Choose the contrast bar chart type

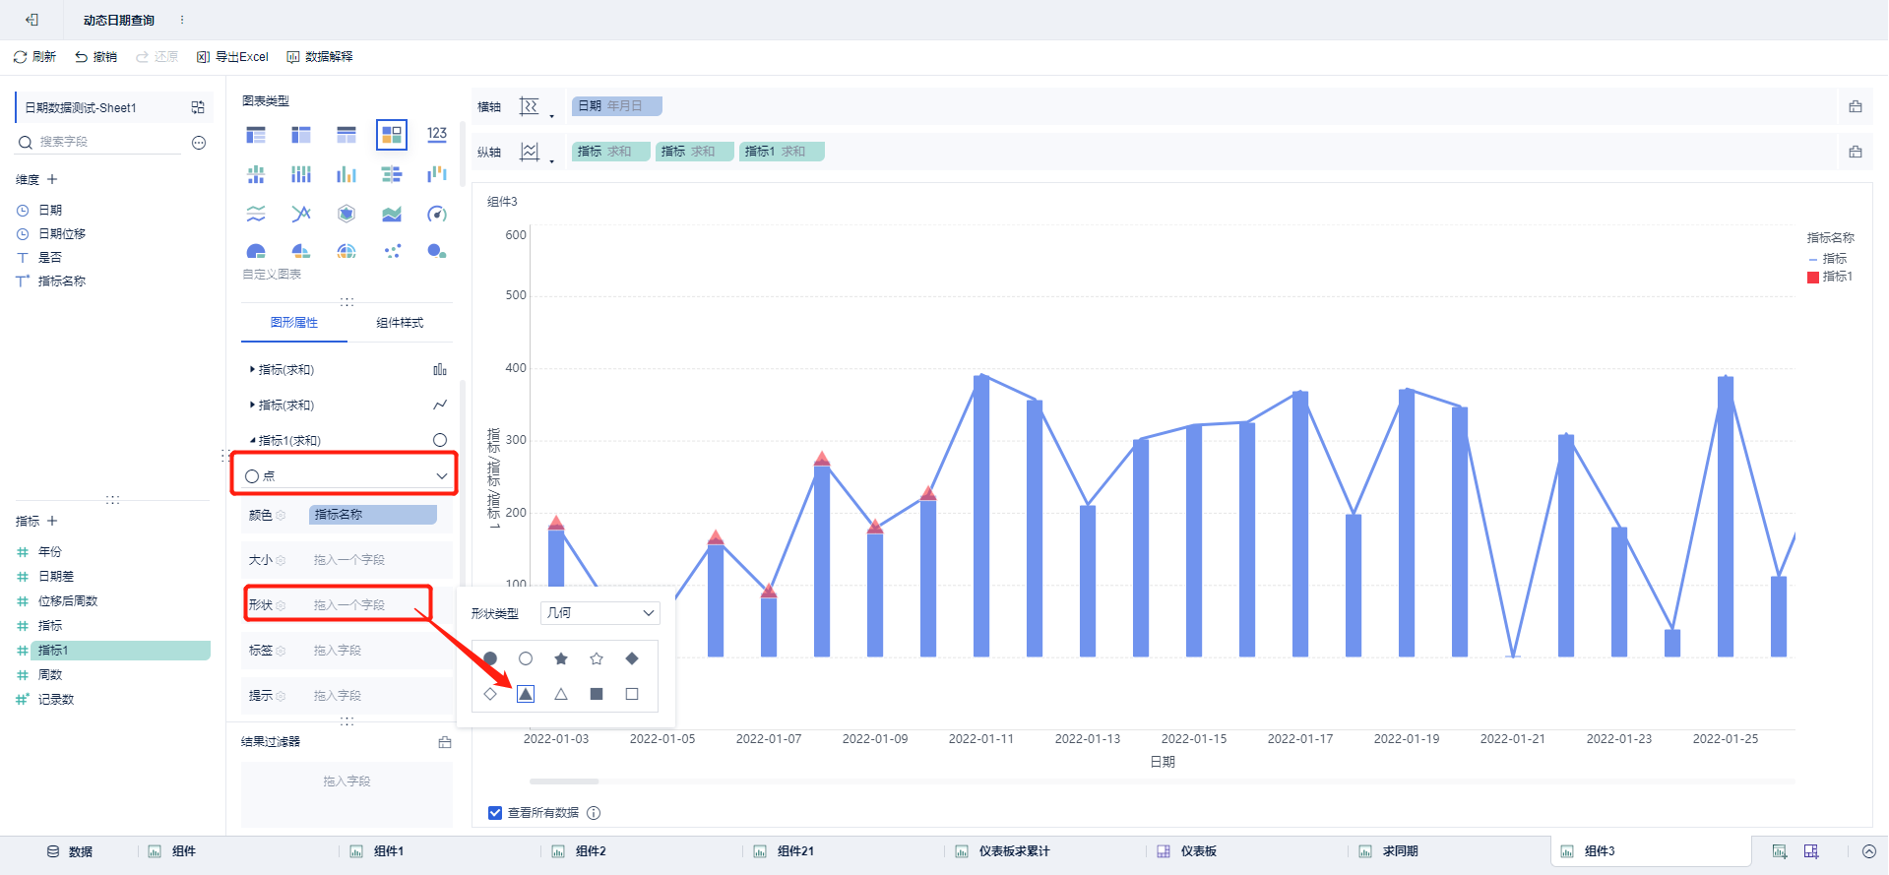(x=392, y=174)
